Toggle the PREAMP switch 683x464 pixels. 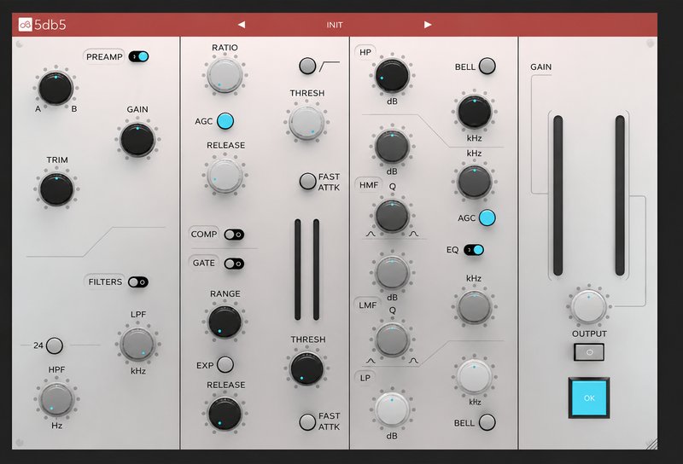pos(138,56)
